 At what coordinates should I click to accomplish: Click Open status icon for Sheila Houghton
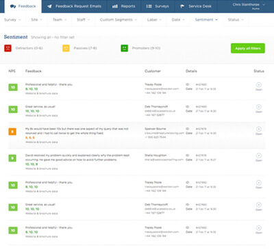[259, 156]
